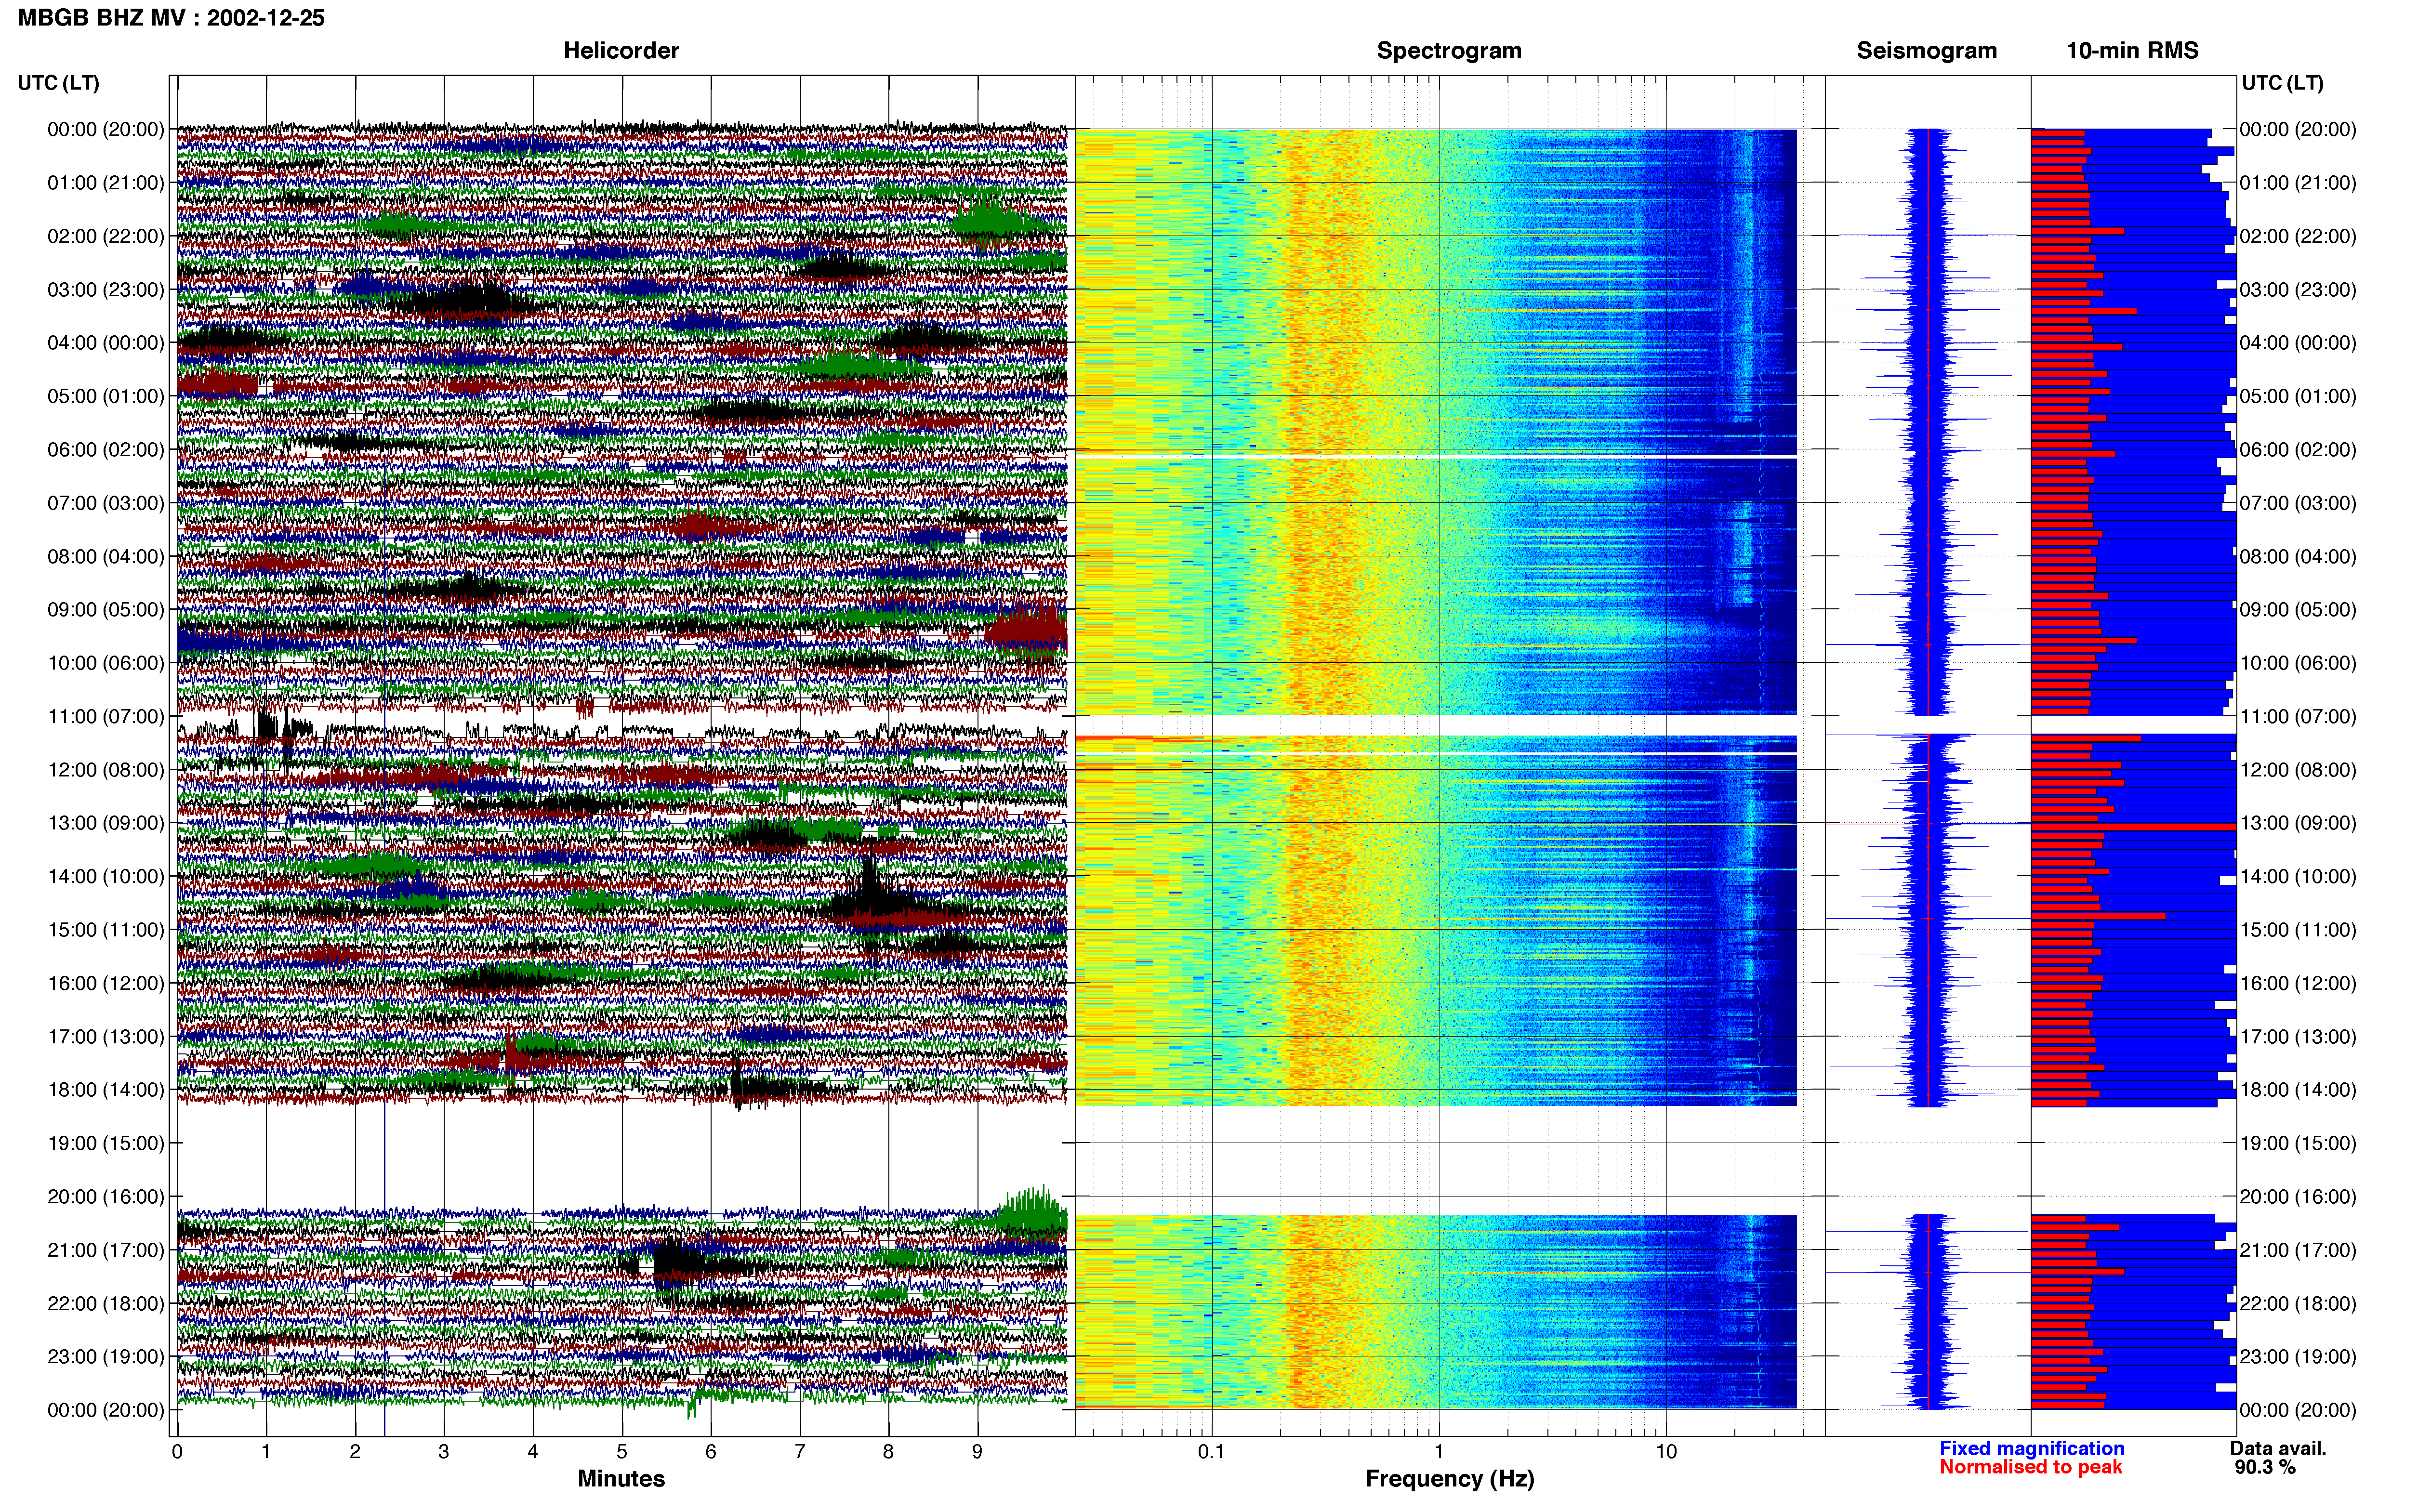2418x1512 pixels.
Task: Click the blue Fixed magnification legend text
Action: 2031,1448
